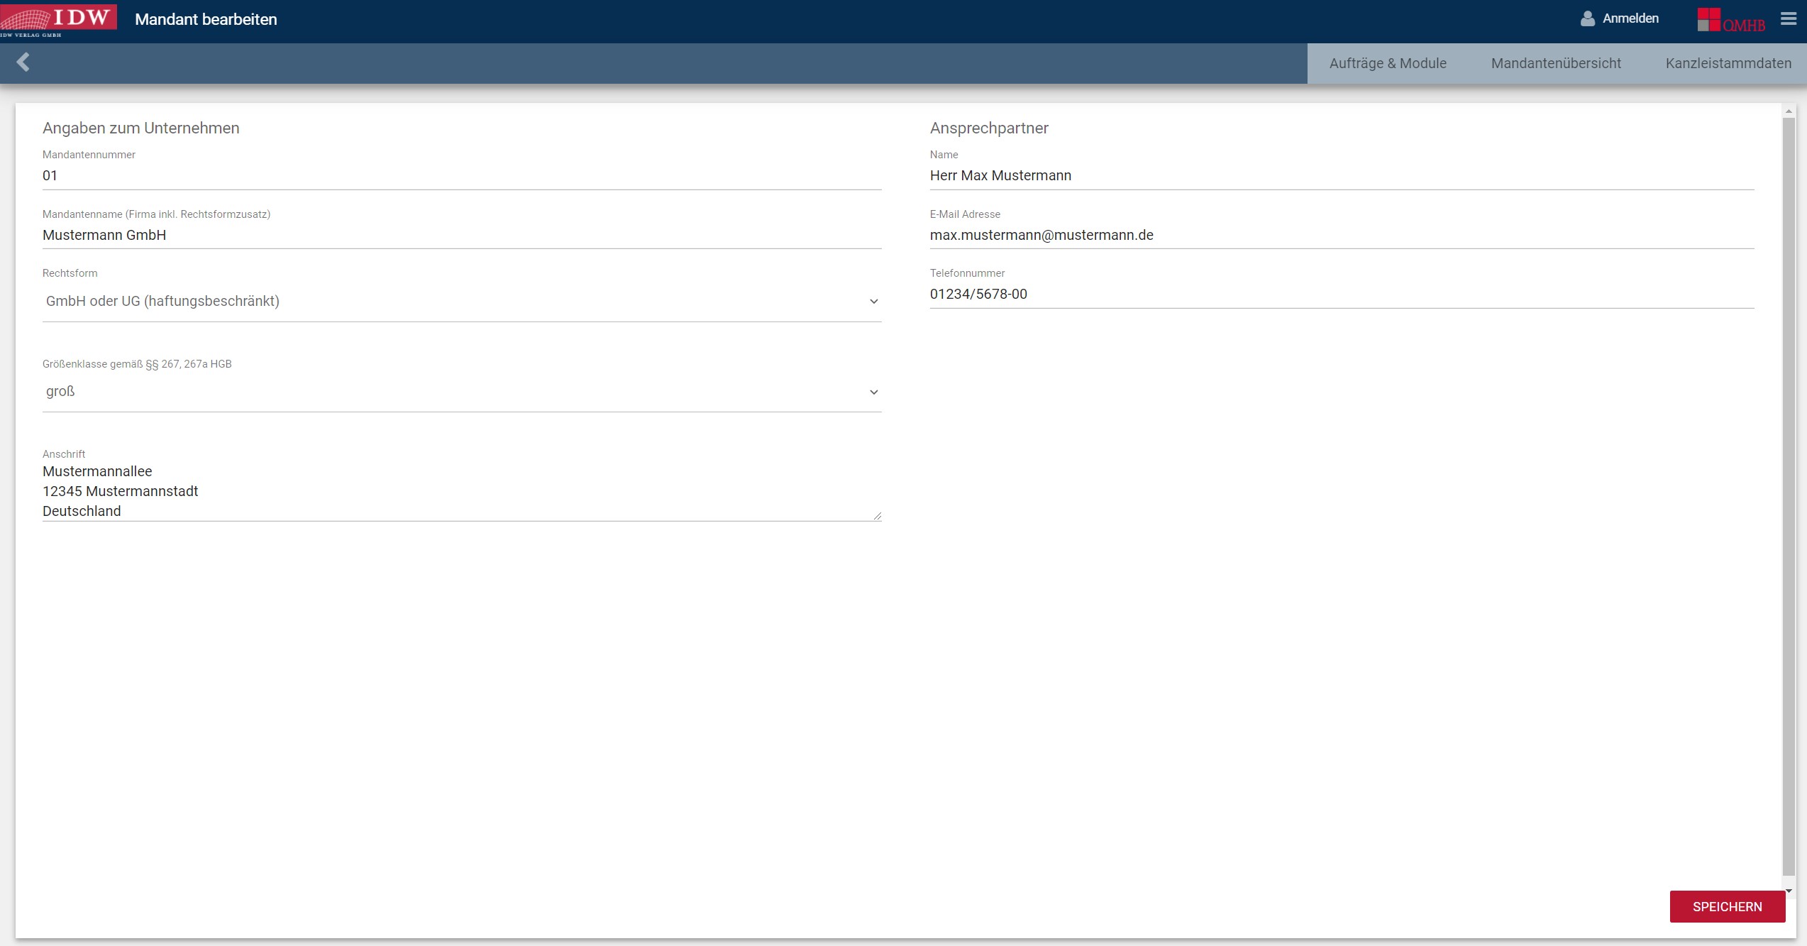Image resolution: width=1807 pixels, height=946 pixels.
Task: Open the Rechtsform dropdown
Action: point(461,302)
